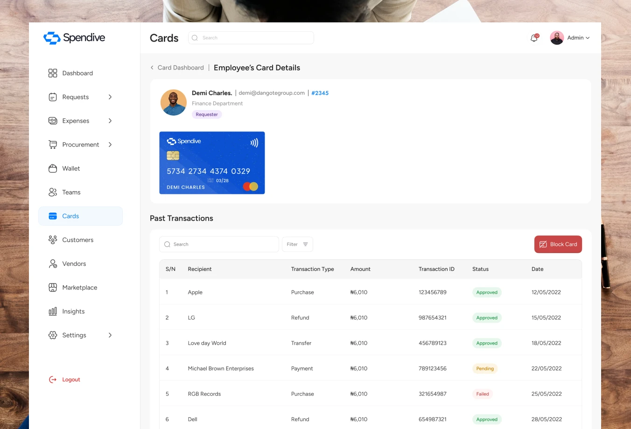Click the Admin avatar picture
Viewport: 631px width, 429px height.
pos(557,38)
